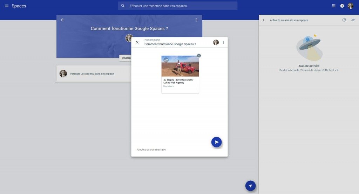This screenshot has height=194, width=359.
Task: Go back with the space header arrow
Action: (x=62, y=20)
